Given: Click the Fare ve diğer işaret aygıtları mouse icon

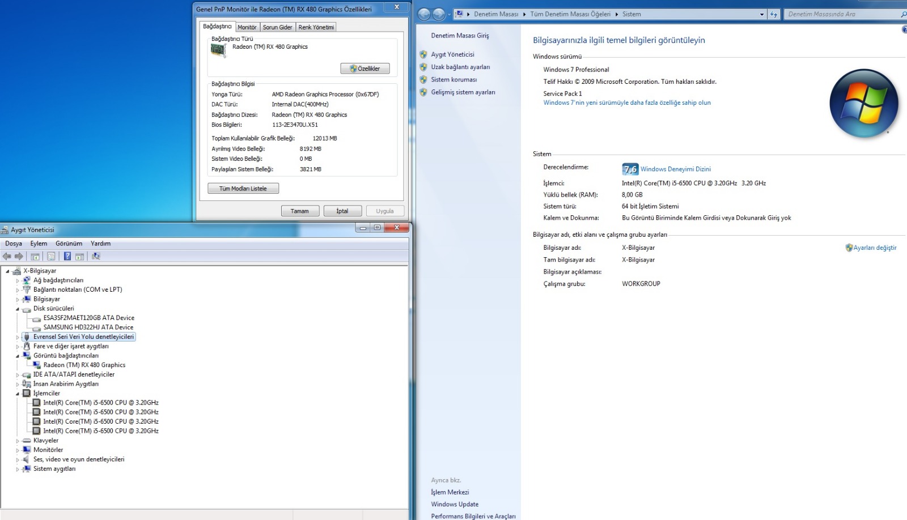Looking at the screenshot, I should click(27, 346).
